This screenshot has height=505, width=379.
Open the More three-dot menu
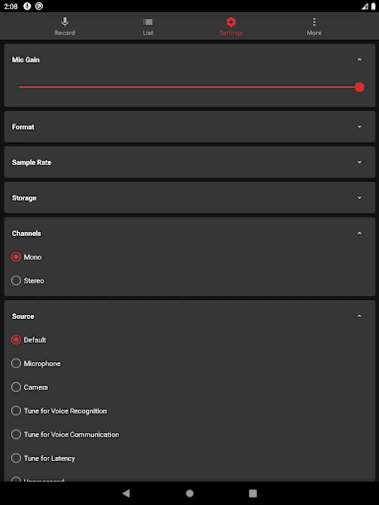pyautogui.click(x=314, y=22)
